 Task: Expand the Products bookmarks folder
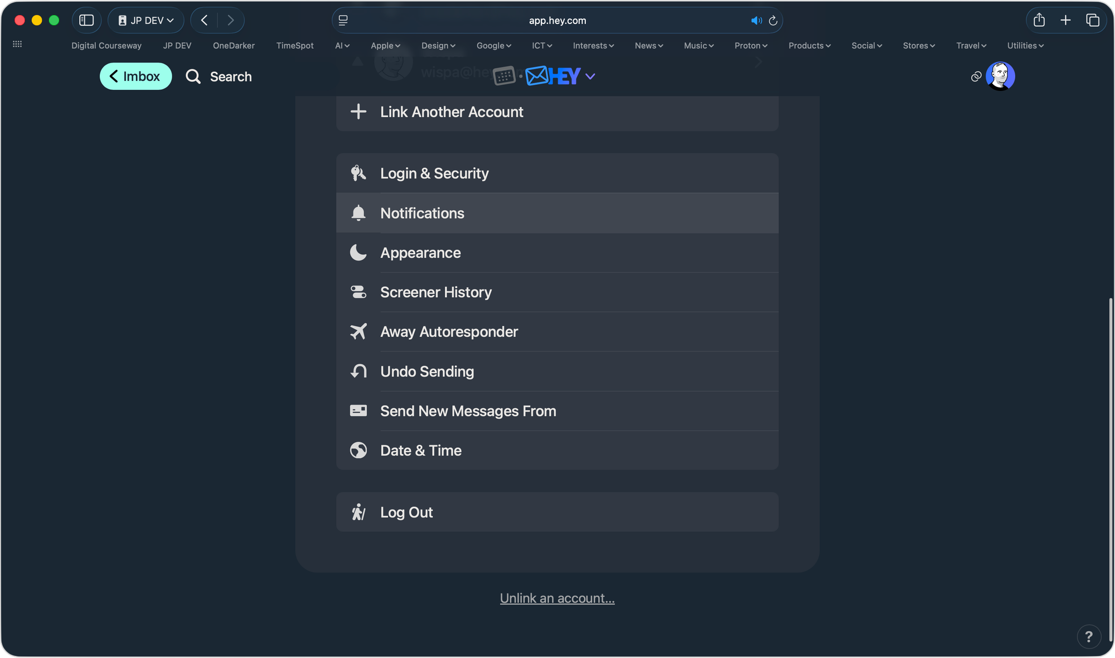point(809,46)
